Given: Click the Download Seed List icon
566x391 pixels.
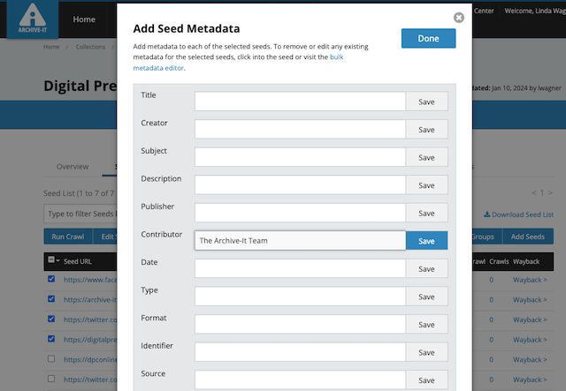Looking at the screenshot, I should [487, 214].
